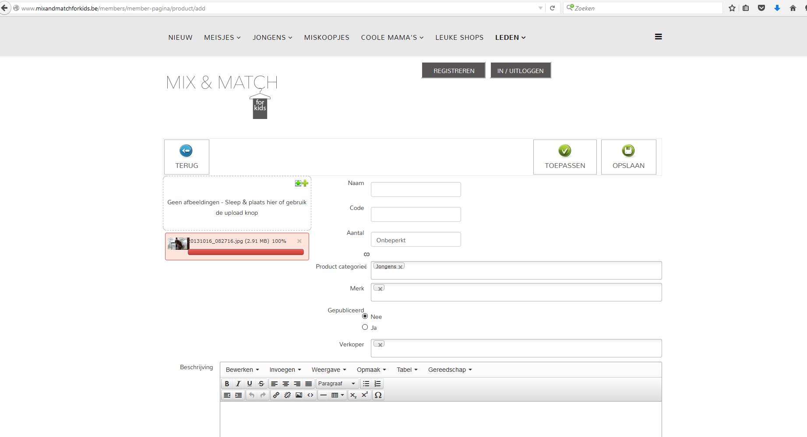This screenshot has width=807, height=437.
Task: Justify text in the editor
Action: click(x=309, y=384)
